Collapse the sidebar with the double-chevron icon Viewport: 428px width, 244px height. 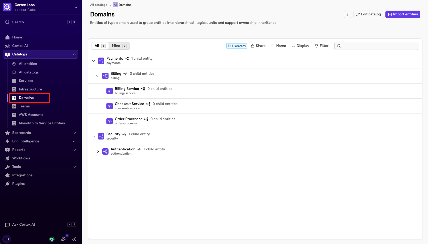coord(74,239)
